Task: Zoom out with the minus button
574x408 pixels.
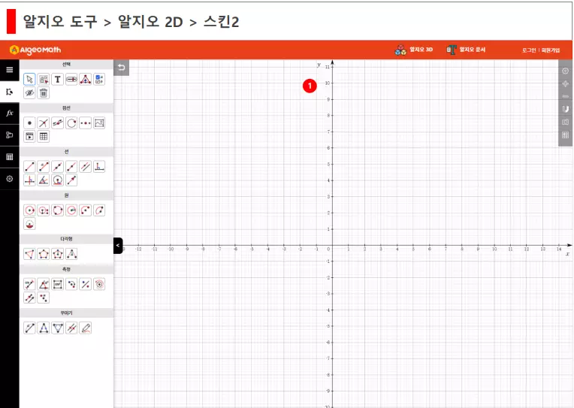Action: pyautogui.click(x=565, y=96)
